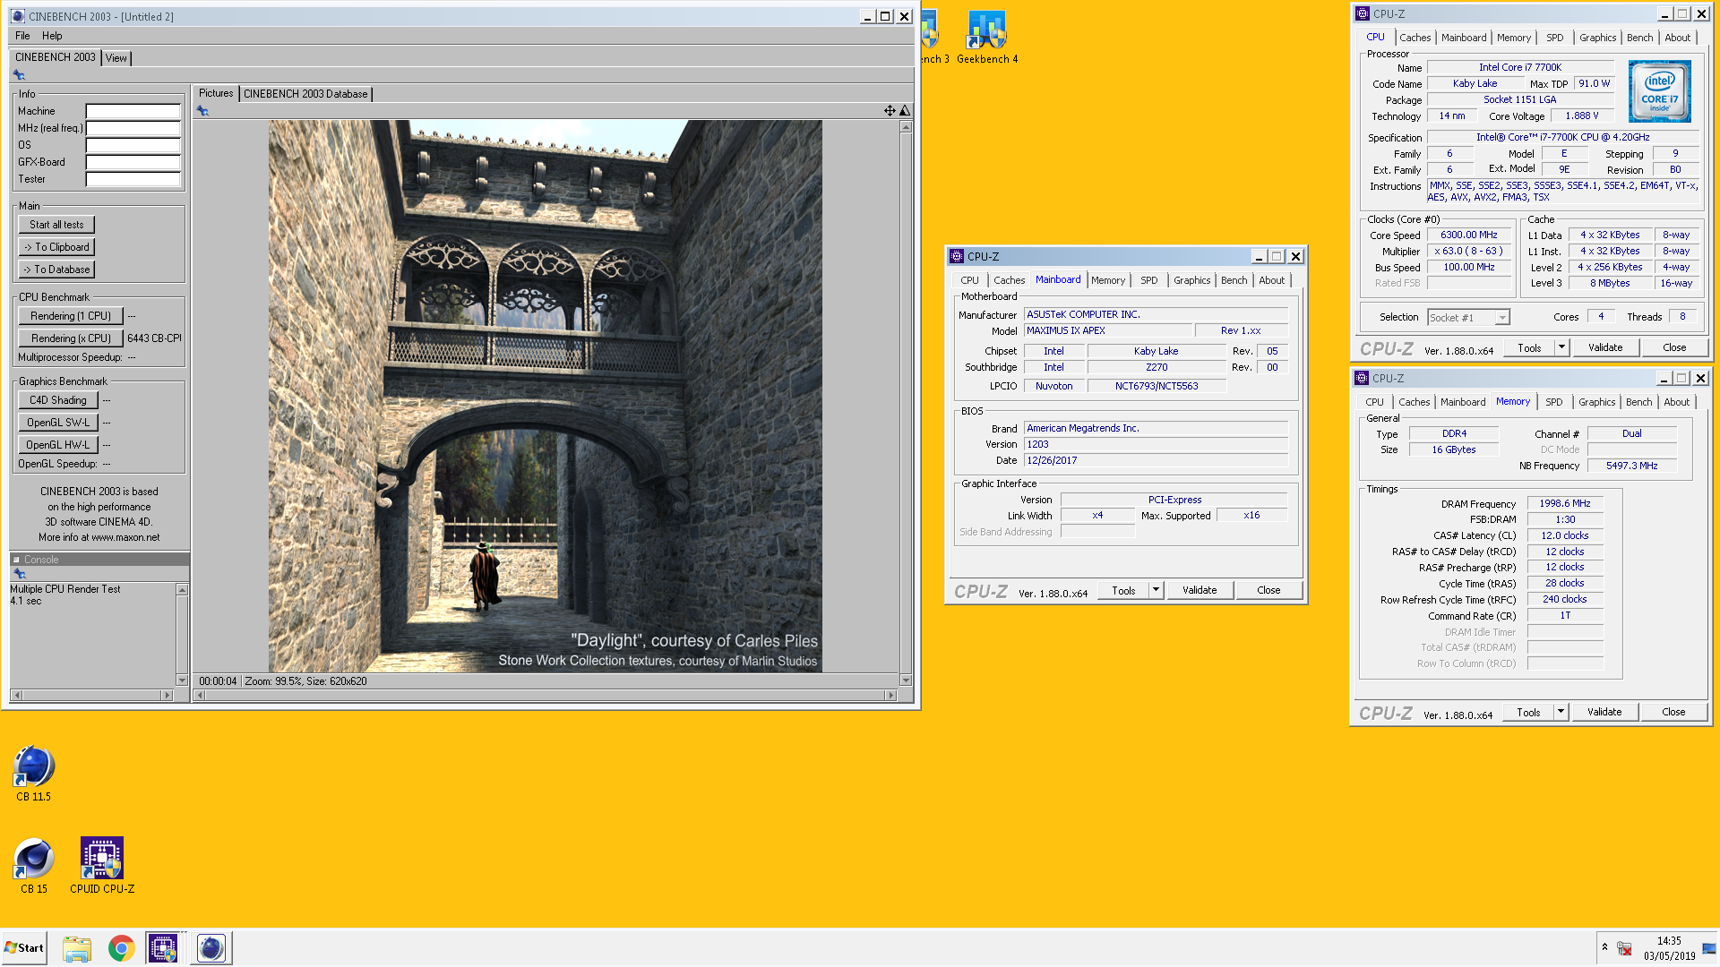Start the OpenGL HW-L test

58,445
